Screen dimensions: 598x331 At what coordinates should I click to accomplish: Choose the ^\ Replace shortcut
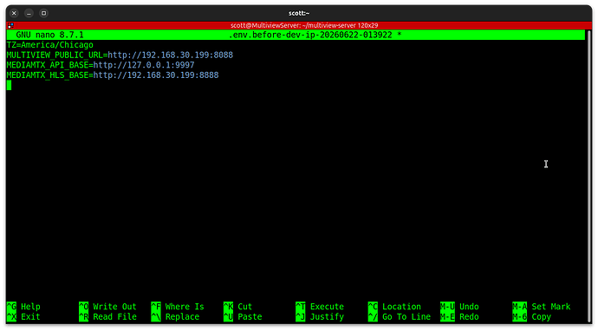175,317
